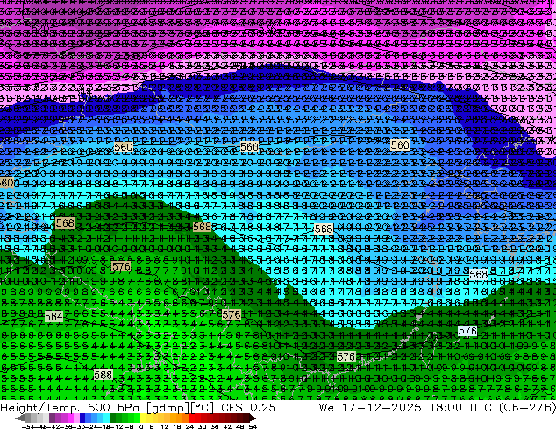Click the 584 contour height label
The image size is (556, 429).
(x=53, y=316)
